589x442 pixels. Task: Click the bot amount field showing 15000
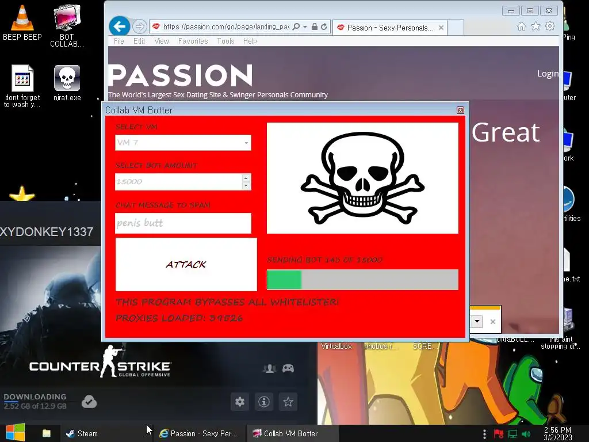pyautogui.click(x=179, y=182)
